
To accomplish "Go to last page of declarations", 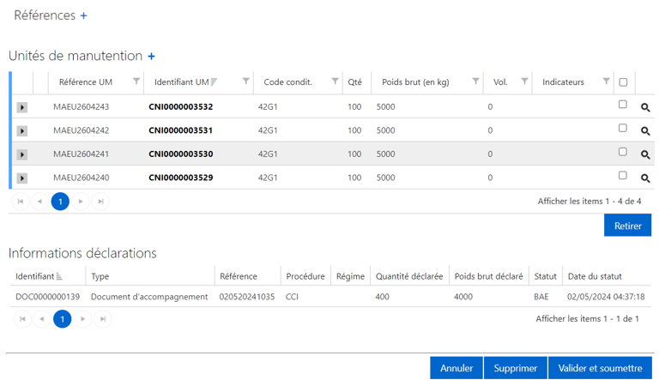I will point(103,319).
